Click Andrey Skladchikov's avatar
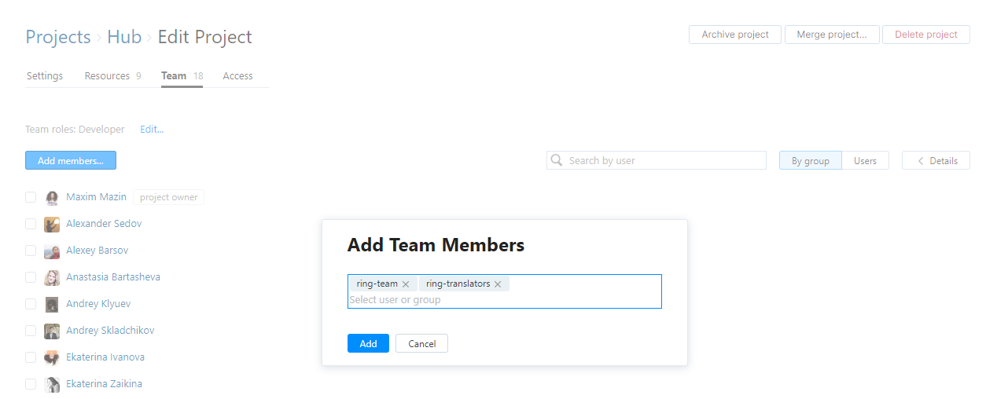Image resolution: width=1008 pixels, height=399 pixels. coord(52,331)
